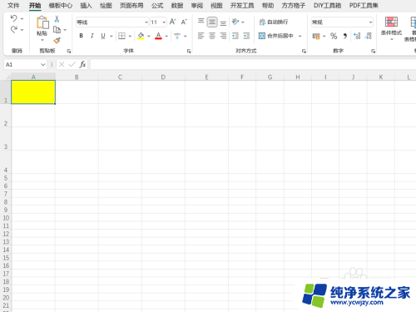Viewport: 416px width, 312px height.
Task: Switch to the 页面布局 tab
Action: point(131,6)
